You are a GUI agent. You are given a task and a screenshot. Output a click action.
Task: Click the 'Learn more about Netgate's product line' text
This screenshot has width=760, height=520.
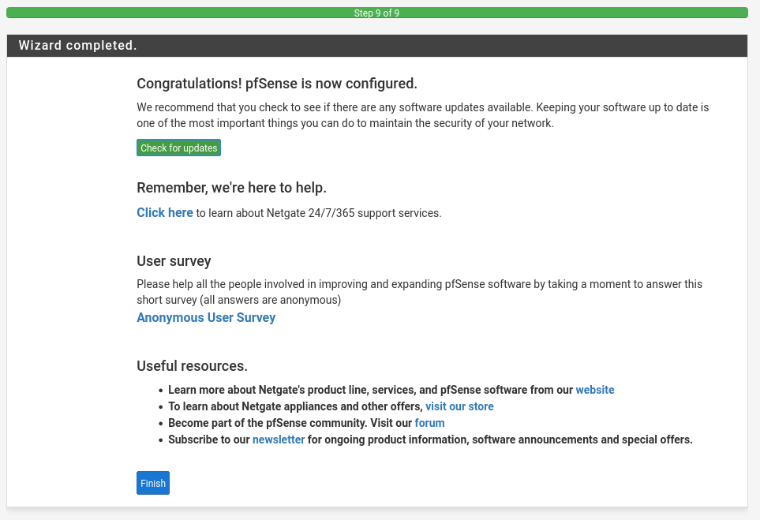coord(370,390)
